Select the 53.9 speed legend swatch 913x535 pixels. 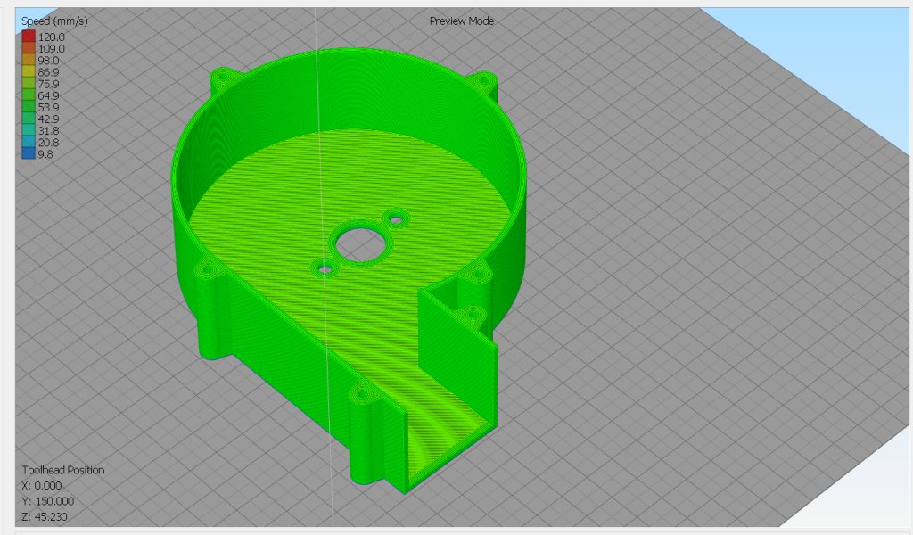pyautogui.click(x=29, y=107)
